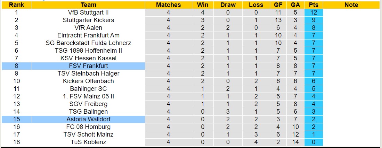Viewport: 382px width, 148px height.
Task: Click the Team column header
Action: [88, 5]
